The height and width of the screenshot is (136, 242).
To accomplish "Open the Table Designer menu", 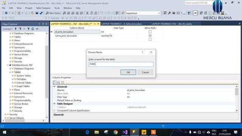I will click(x=43, y=8).
